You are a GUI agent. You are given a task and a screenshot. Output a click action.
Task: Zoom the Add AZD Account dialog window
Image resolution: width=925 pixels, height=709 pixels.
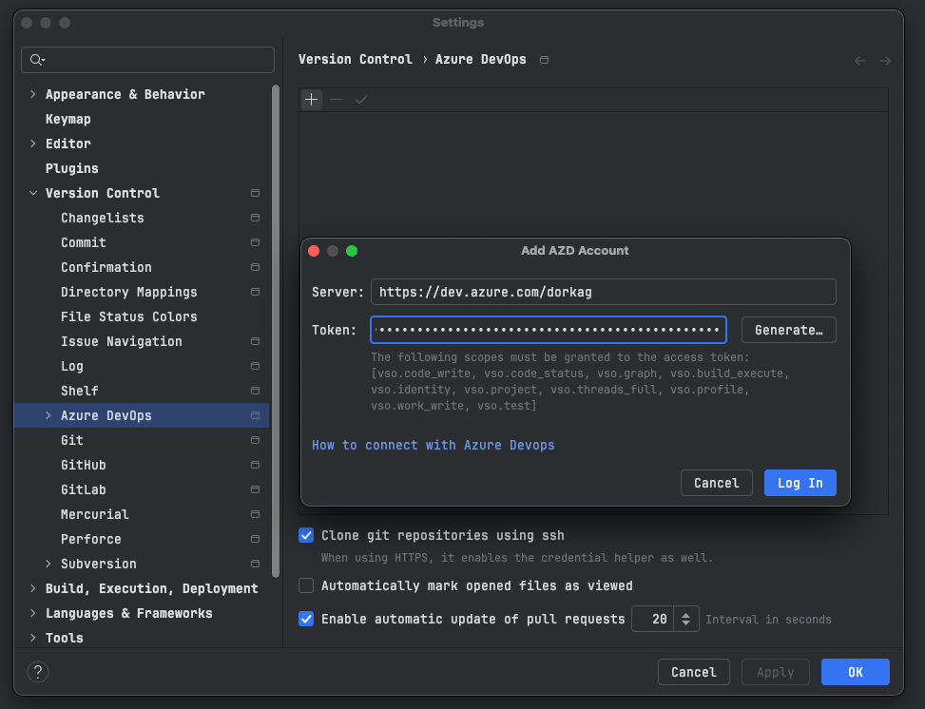pos(352,251)
